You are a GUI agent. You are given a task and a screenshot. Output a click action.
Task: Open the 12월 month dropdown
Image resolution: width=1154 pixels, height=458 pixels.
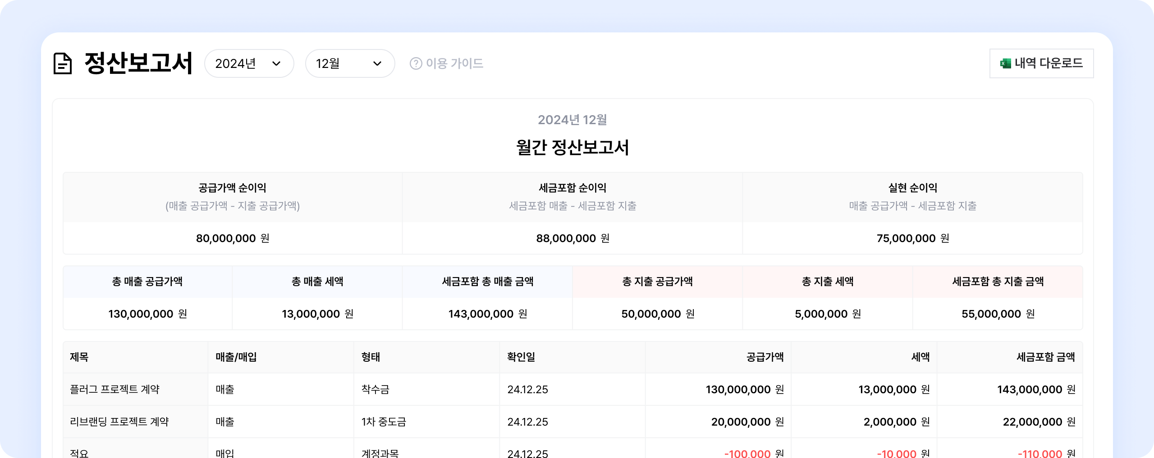(x=350, y=63)
